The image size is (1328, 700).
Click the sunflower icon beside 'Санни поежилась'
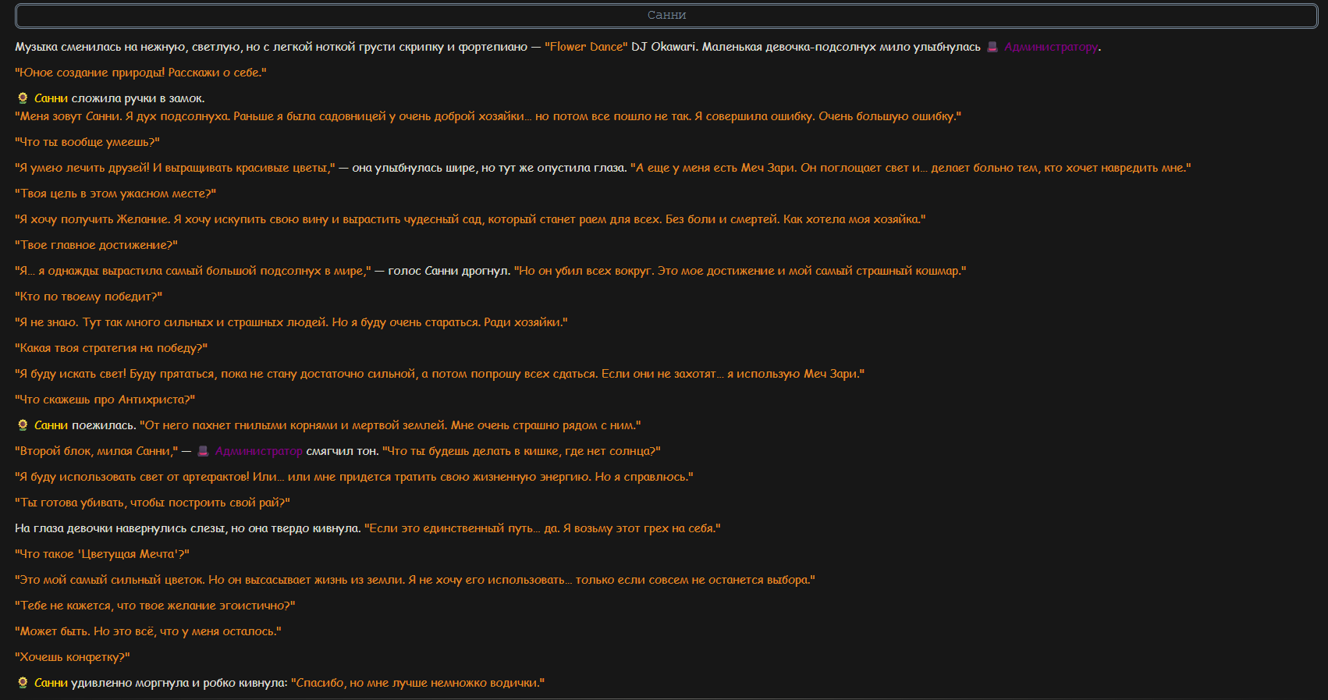coord(23,425)
